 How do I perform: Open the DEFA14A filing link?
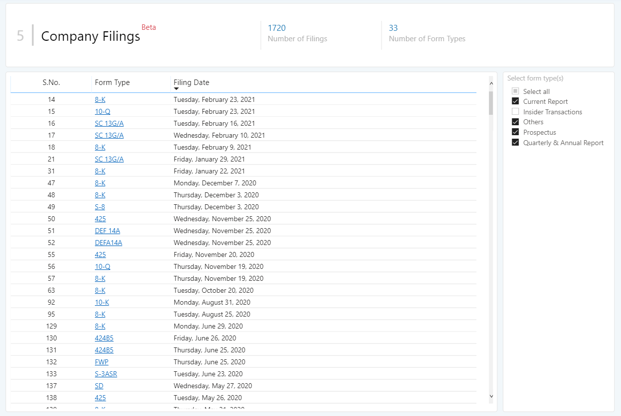pos(108,242)
